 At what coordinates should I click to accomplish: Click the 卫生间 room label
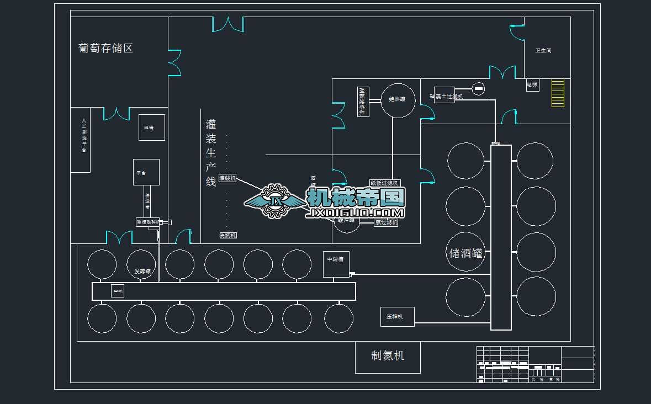543,51
